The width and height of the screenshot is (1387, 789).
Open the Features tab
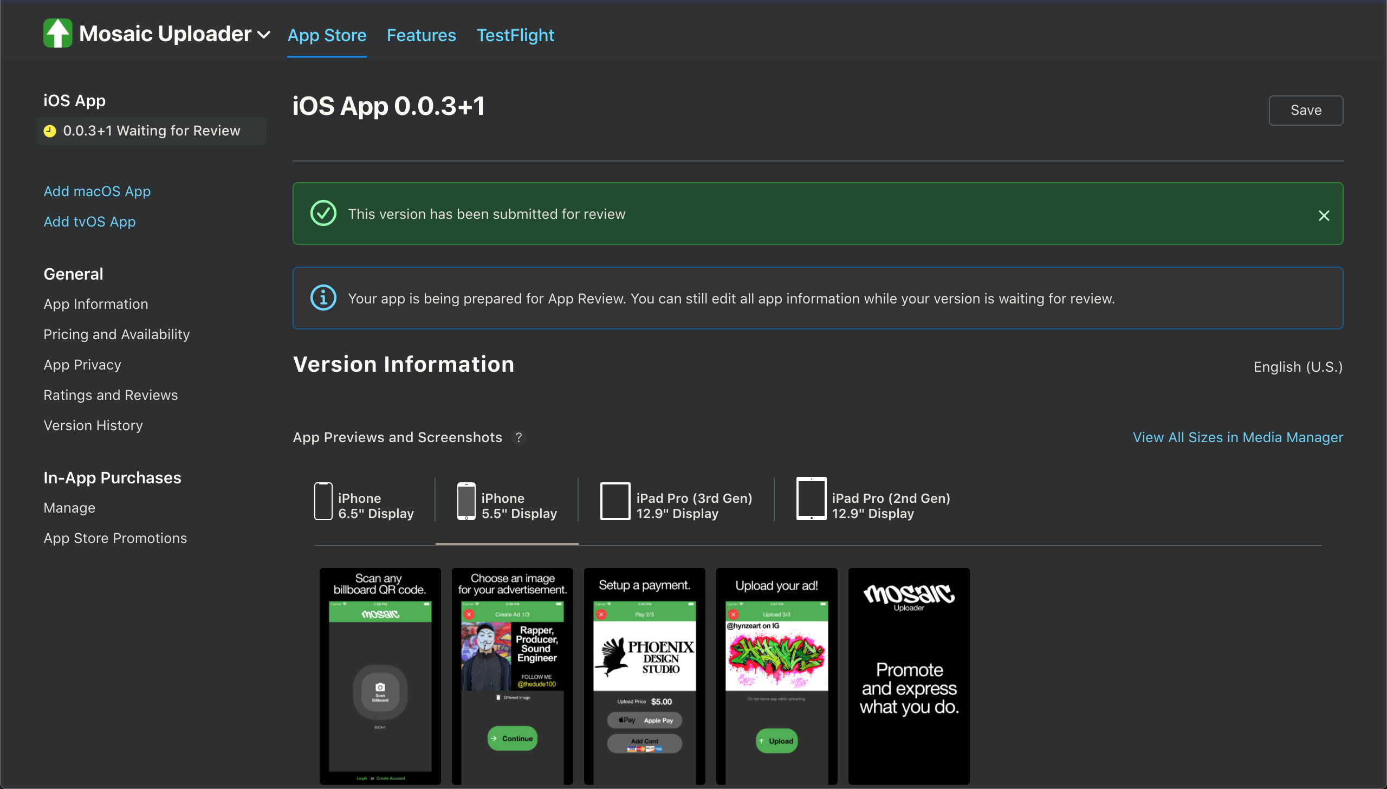click(x=421, y=35)
